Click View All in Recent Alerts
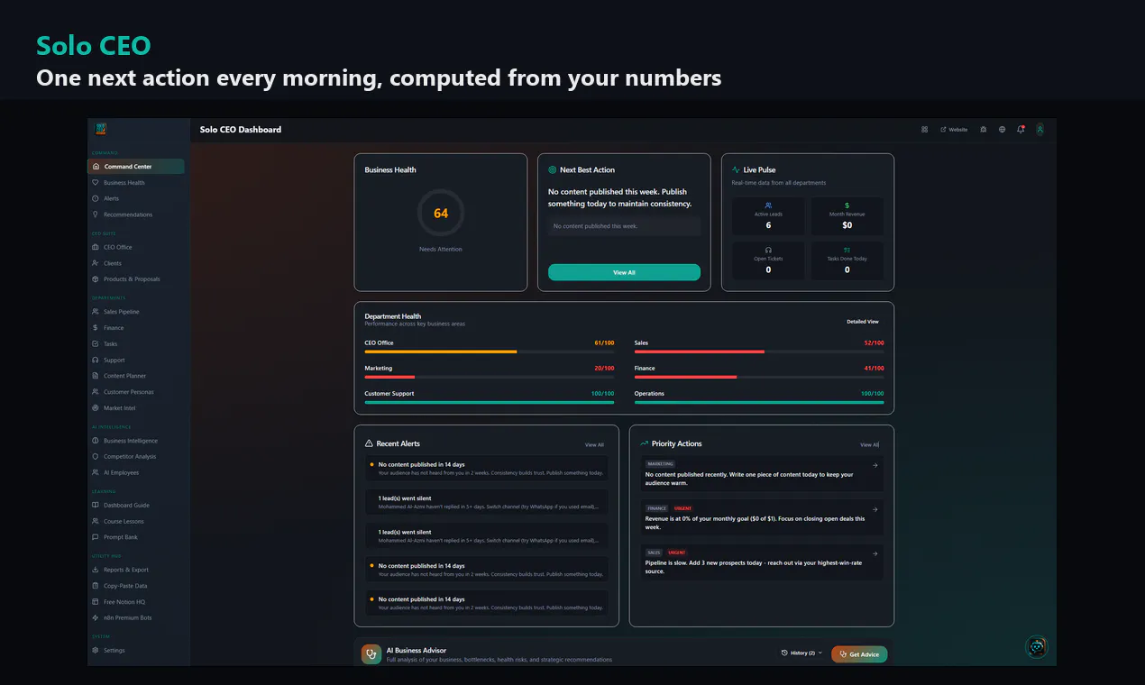1145x685 pixels. coord(594,444)
